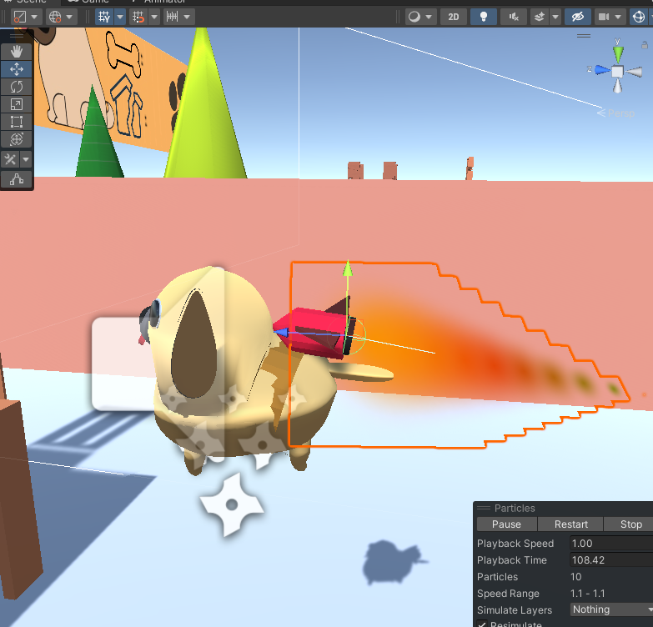653x627 pixels.
Task: Click the blue Z move handle arrow
Action: coord(282,332)
